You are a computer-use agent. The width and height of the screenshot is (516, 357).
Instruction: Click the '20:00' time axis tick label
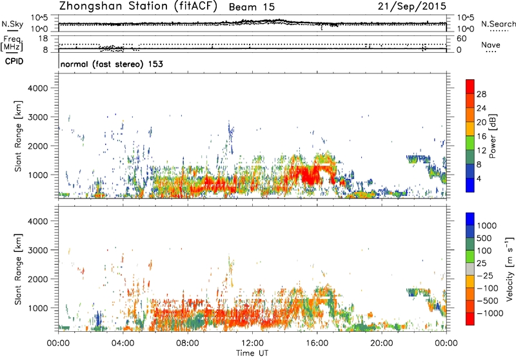point(381,343)
